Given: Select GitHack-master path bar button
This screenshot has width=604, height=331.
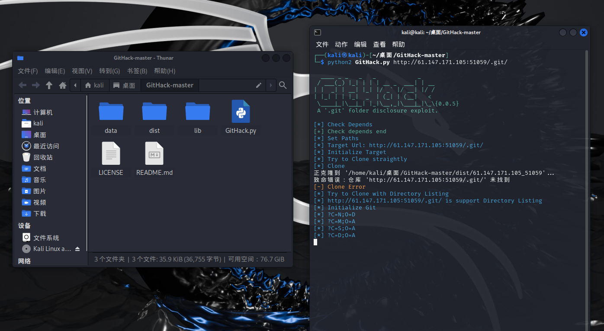Looking at the screenshot, I should [x=170, y=85].
